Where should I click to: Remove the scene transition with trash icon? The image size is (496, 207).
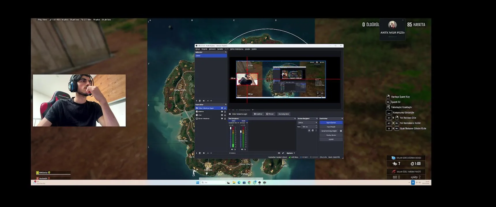click(x=313, y=131)
